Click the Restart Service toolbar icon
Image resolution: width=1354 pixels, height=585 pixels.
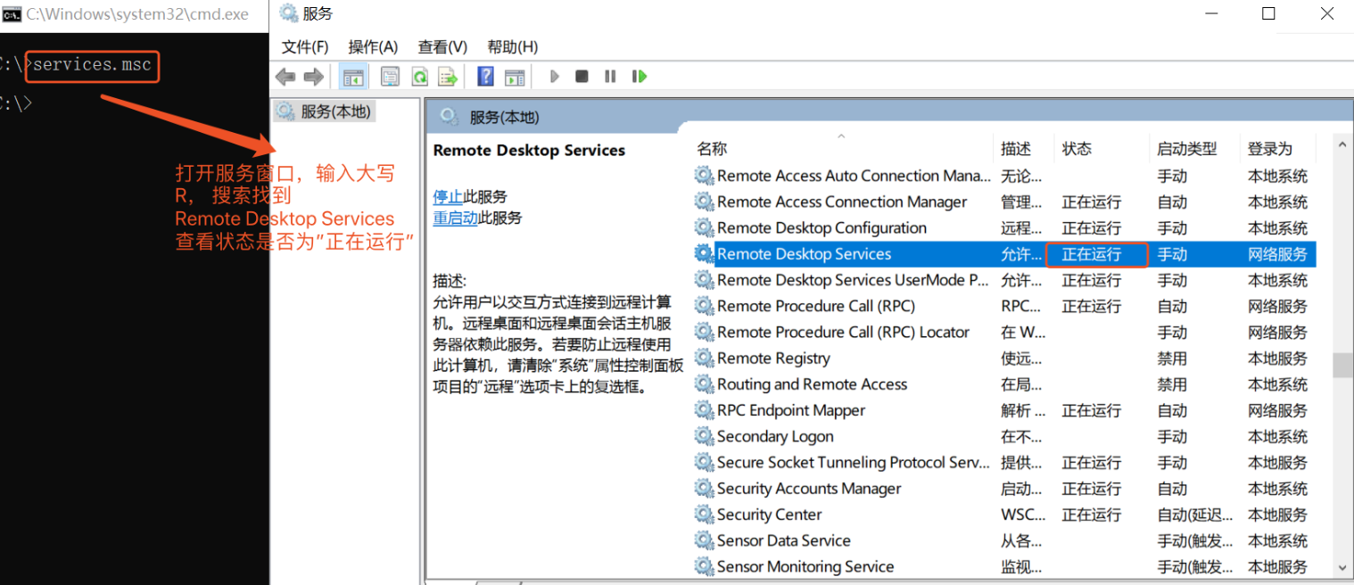(x=640, y=76)
